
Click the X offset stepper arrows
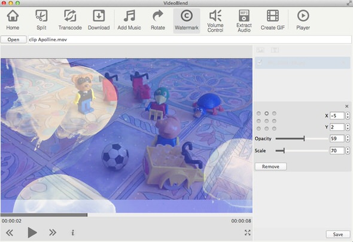point(348,115)
